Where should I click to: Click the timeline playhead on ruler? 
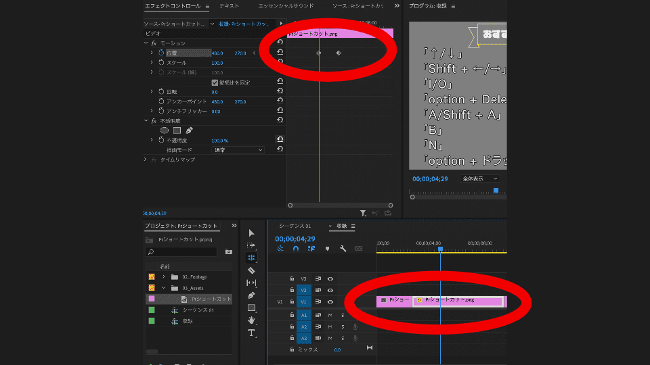[440, 249]
